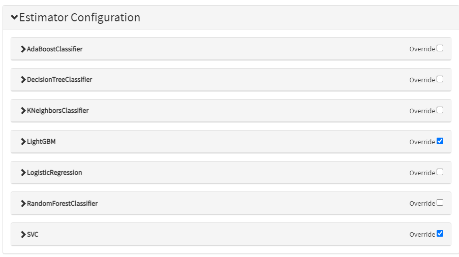Expand the DecisionTreeClassifier chevron arrow
The width and height of the screenshot is (459, 257).
pos(23,80)
